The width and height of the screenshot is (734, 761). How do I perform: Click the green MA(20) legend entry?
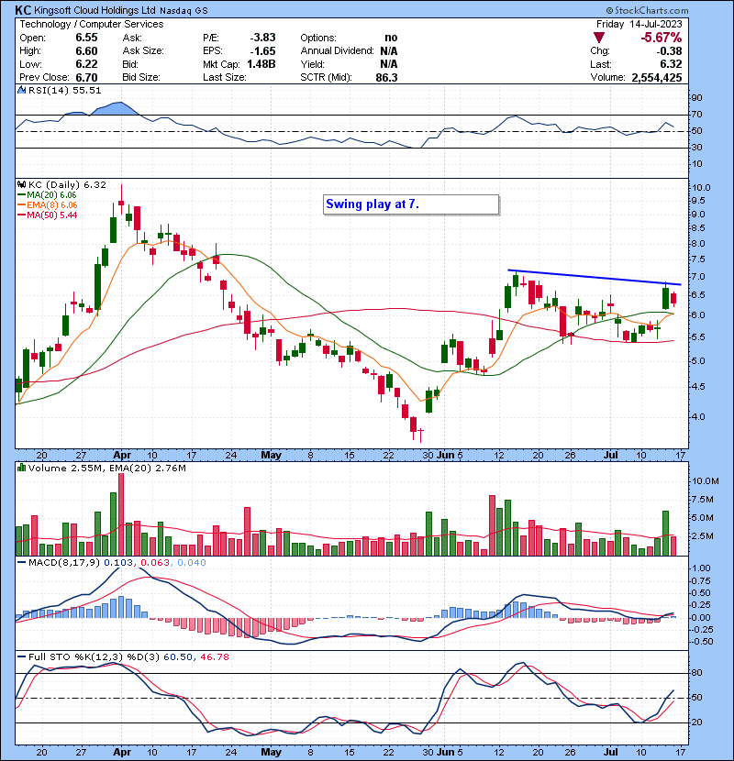click(42, 194)
